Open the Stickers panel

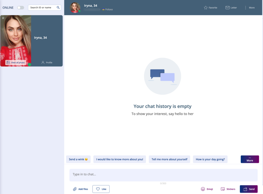pyautogui.click(x=228, y=189)
